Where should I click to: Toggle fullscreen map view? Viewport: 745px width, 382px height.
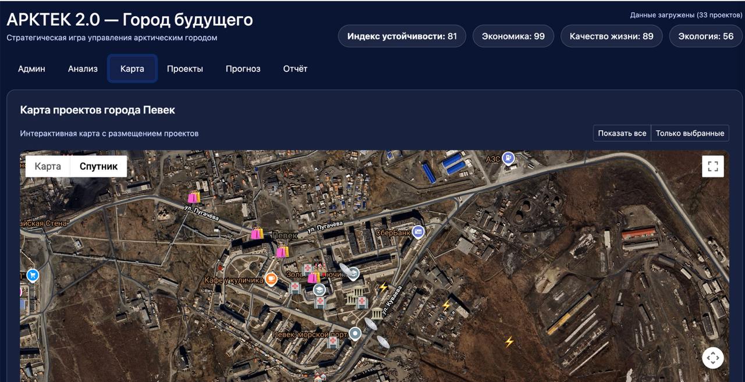(713, 166)
